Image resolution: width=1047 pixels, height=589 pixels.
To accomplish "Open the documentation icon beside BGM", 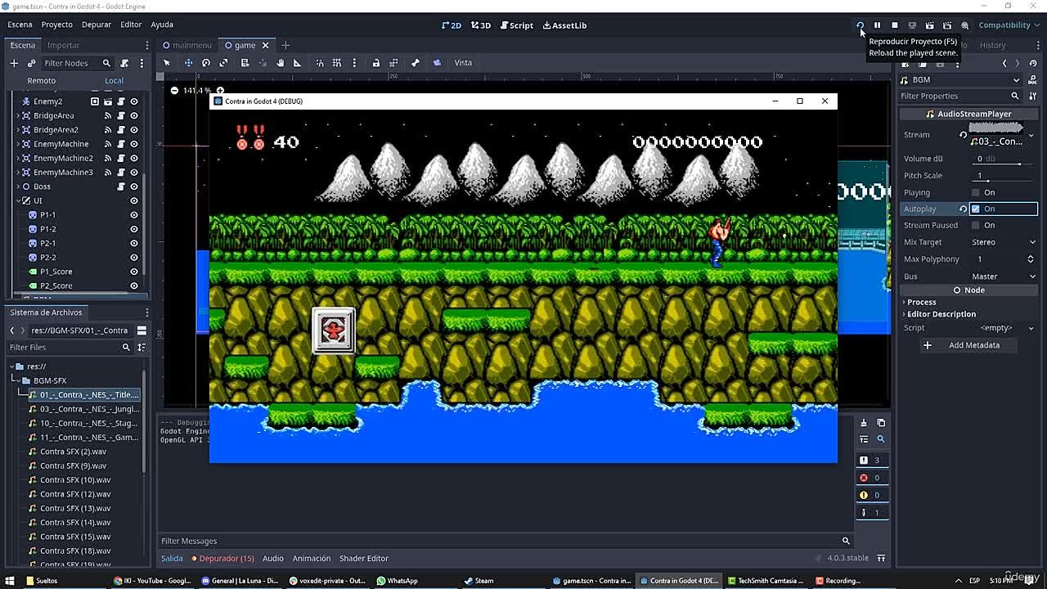I will coord(1033,79).
